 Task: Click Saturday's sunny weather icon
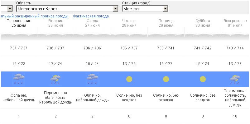pos(203,79)
